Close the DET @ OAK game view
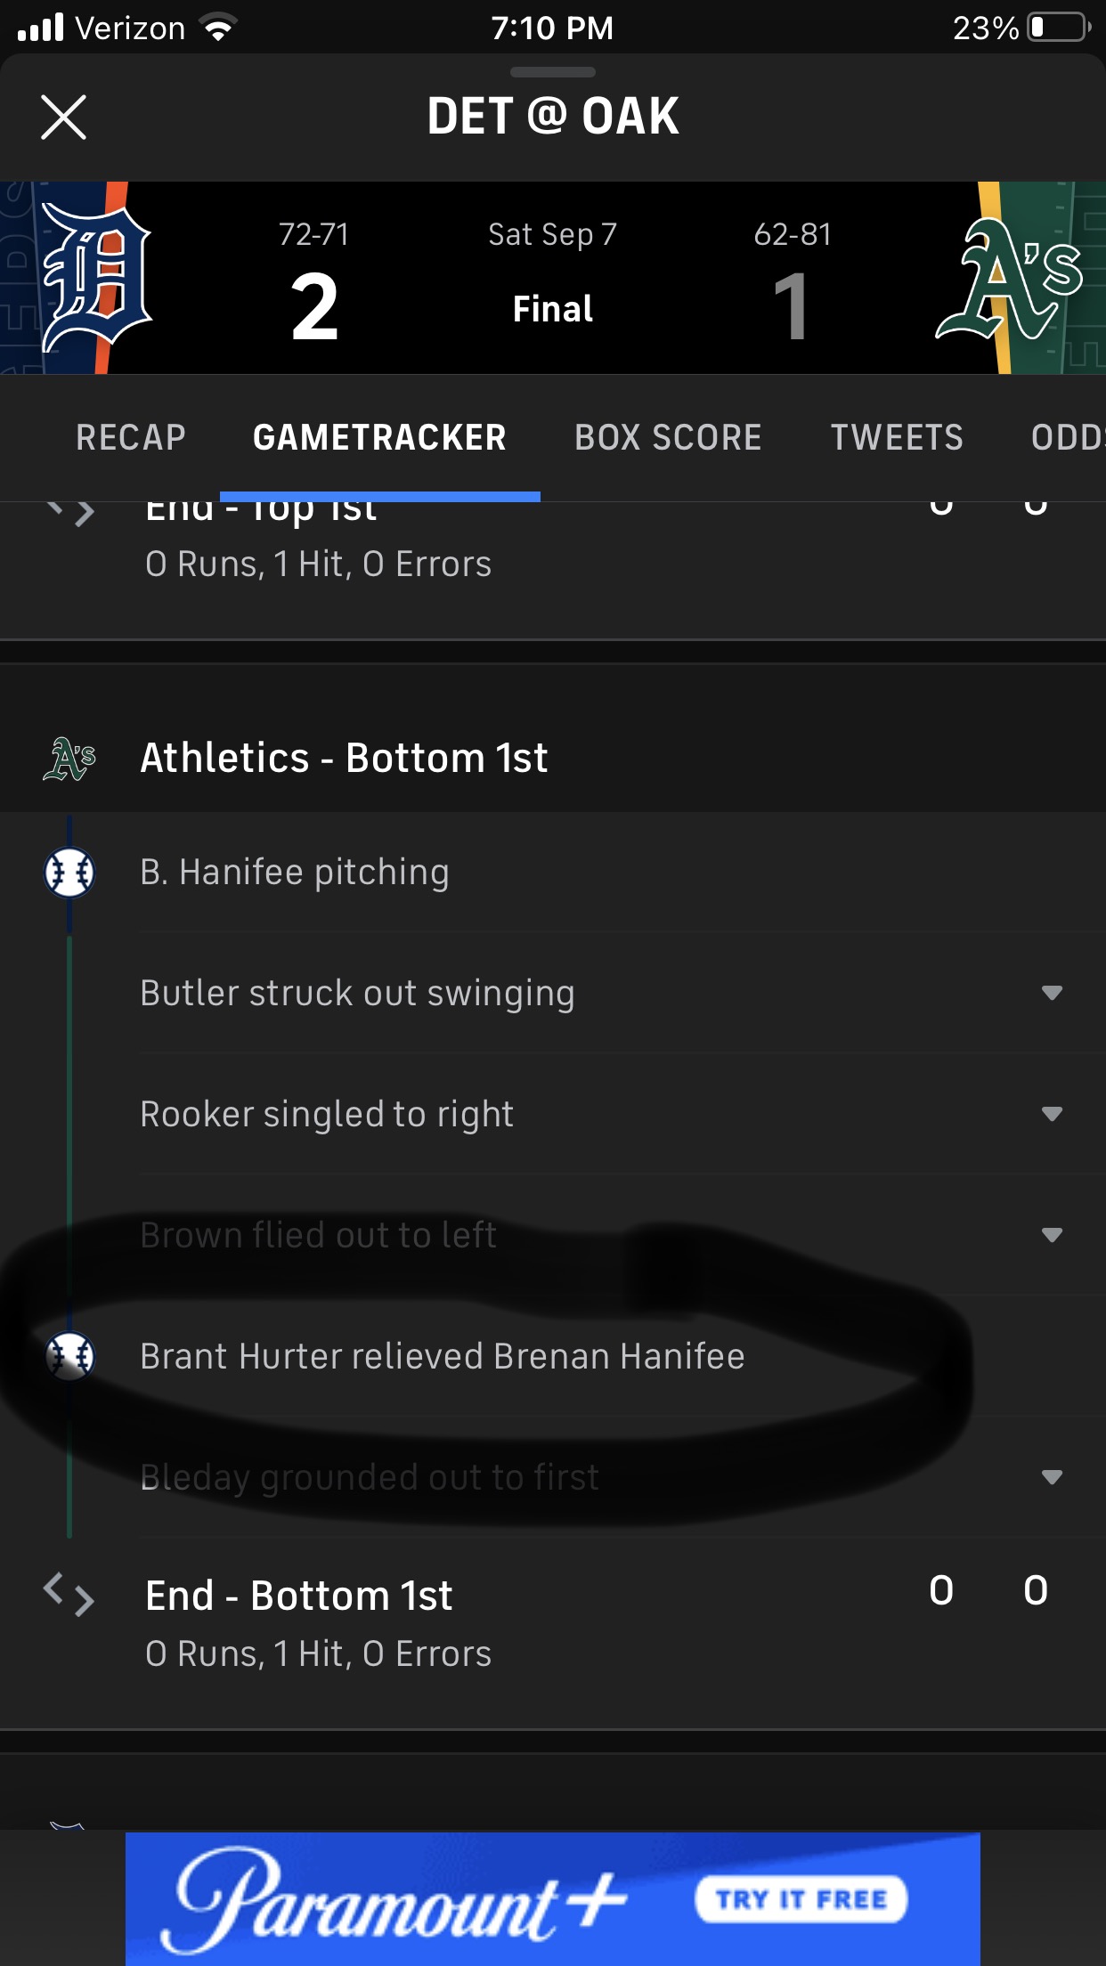This screenshot has width=1106, height=1966. click(x=63, y=118)
